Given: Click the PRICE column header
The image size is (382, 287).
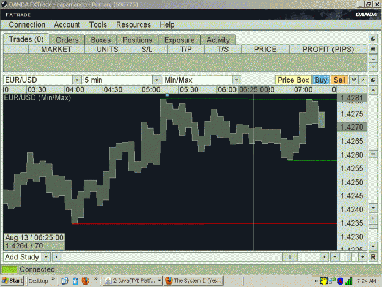Looking at the screenshot, I should click(x=265, y=49).
